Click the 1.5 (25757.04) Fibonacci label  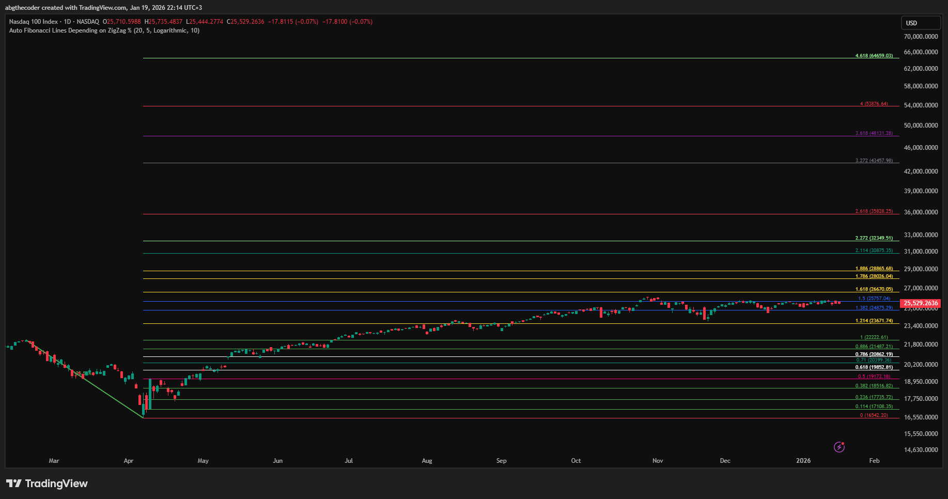(x=874, y=299)
